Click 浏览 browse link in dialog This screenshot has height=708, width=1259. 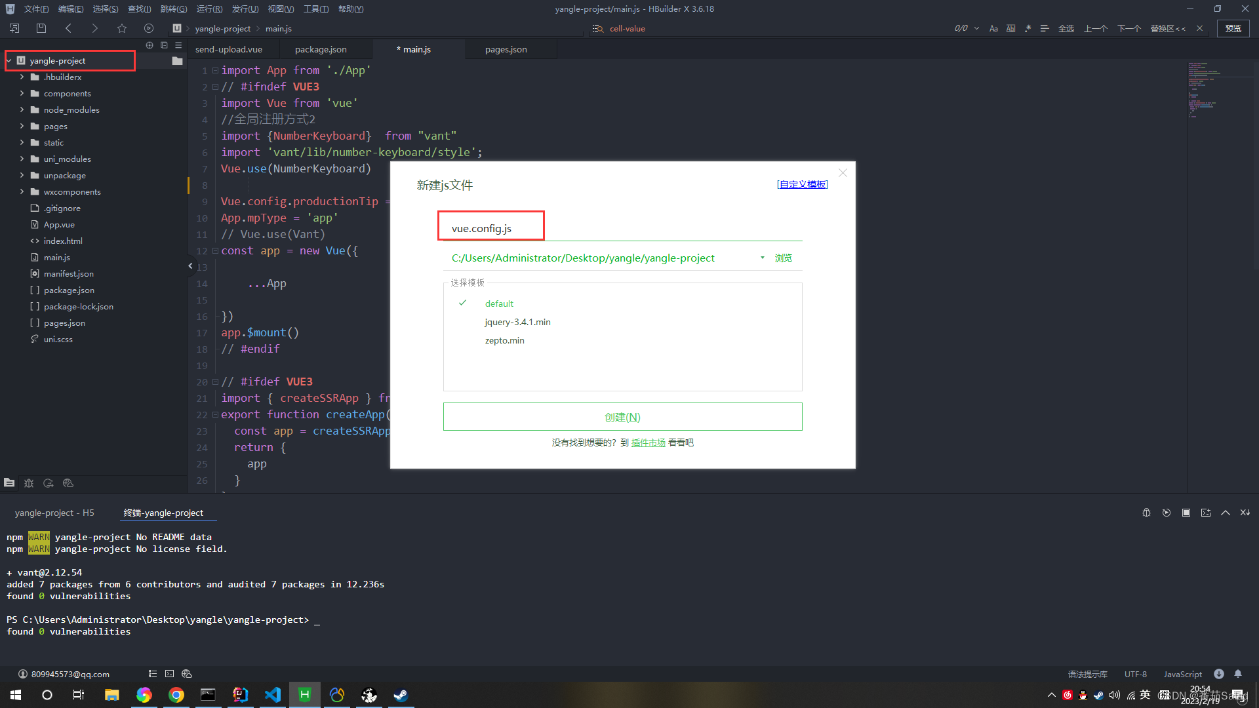point(783,258)
